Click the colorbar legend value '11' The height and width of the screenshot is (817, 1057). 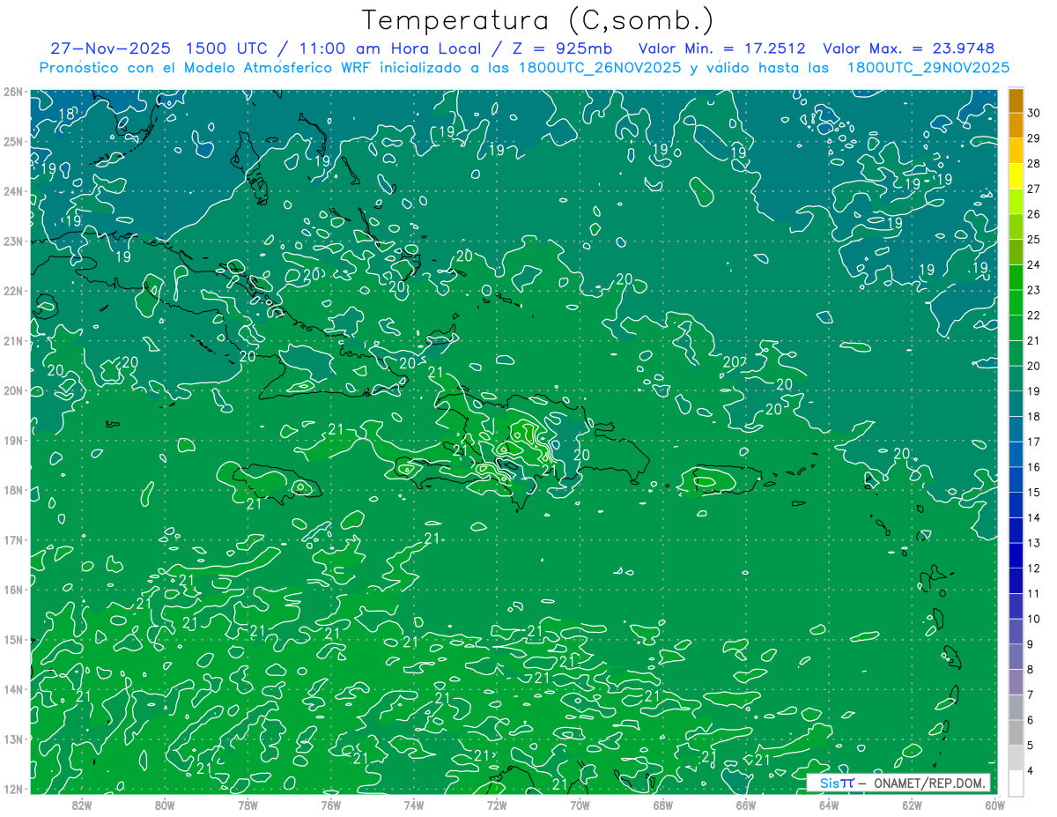tap(1034, 594)
